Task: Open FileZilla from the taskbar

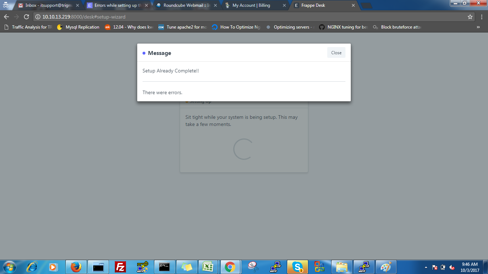Action: (x=121, y=267)
